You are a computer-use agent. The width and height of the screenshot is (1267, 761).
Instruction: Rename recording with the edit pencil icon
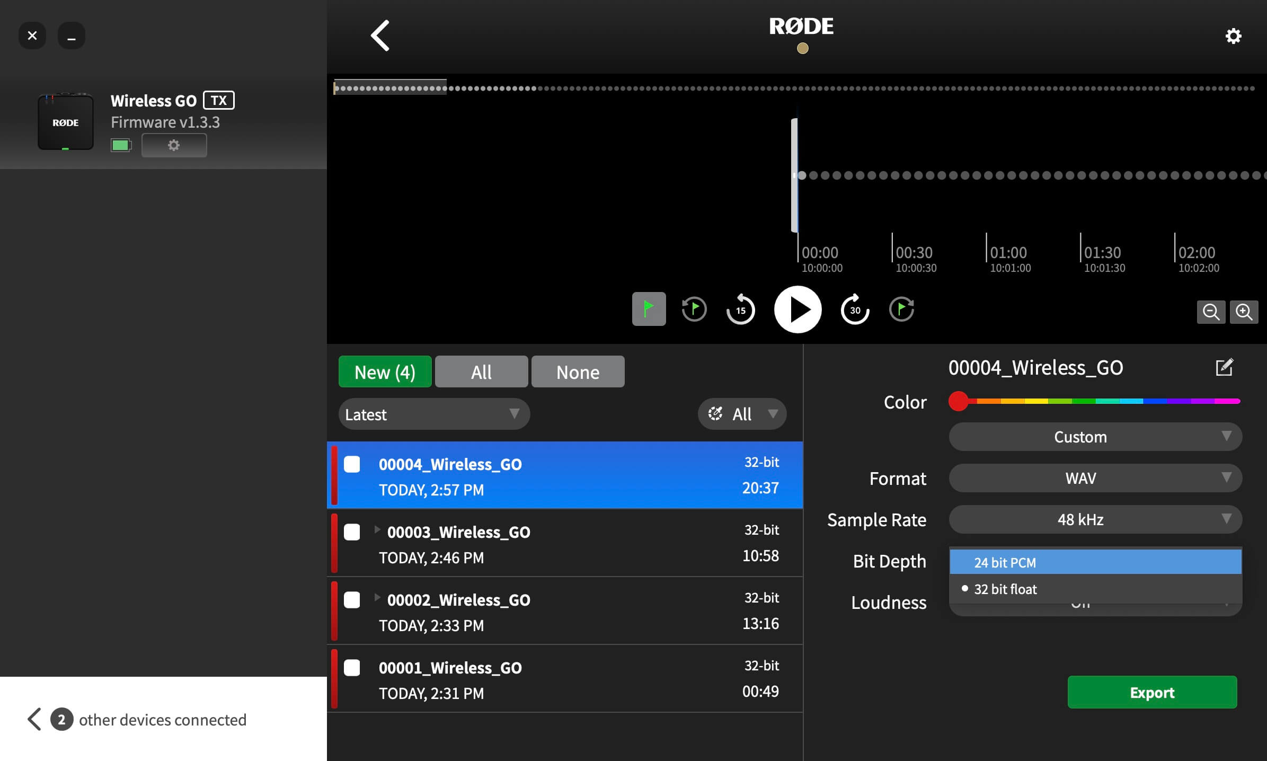point(1224,367)
